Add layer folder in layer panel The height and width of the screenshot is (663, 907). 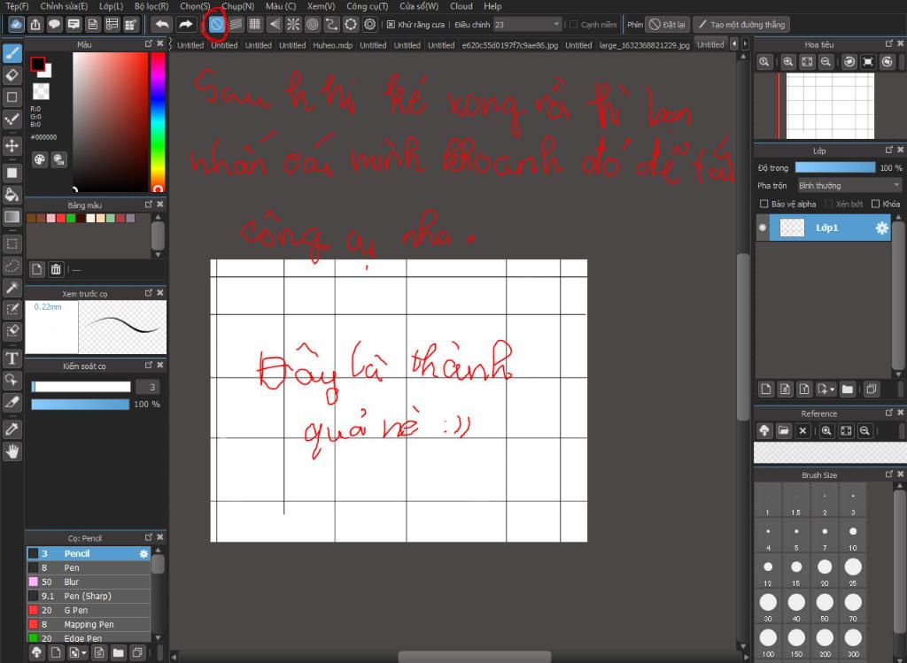coord(848,389)
